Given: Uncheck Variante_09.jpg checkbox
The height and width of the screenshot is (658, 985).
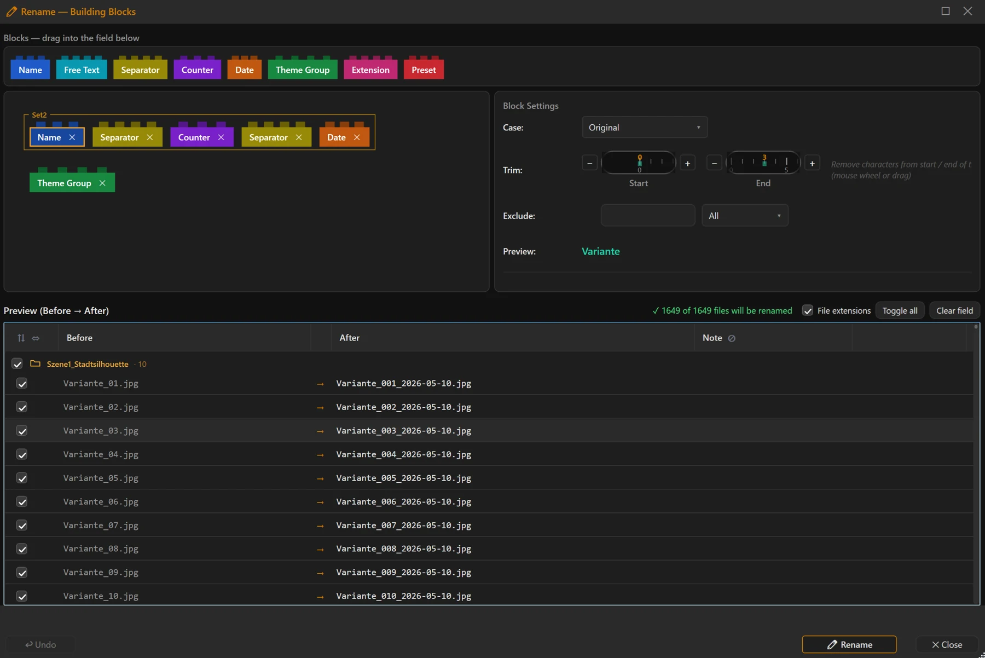Looking at the screenshot, I should [22, 573].
